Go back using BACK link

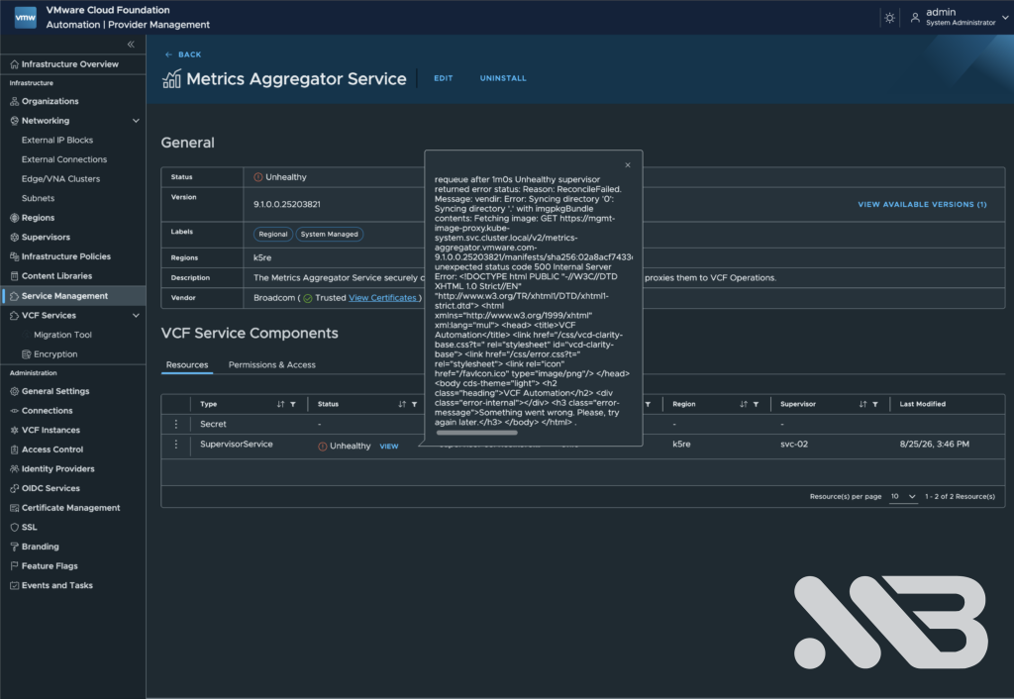pos(183,54)
